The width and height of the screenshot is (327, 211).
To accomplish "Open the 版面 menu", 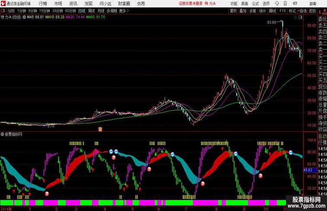I will (245, 3).
